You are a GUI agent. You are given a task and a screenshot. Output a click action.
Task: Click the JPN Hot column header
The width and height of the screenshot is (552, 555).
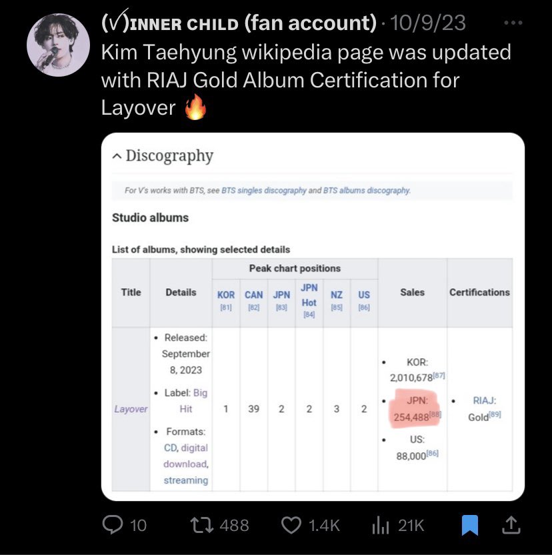[x=309, y=296]
